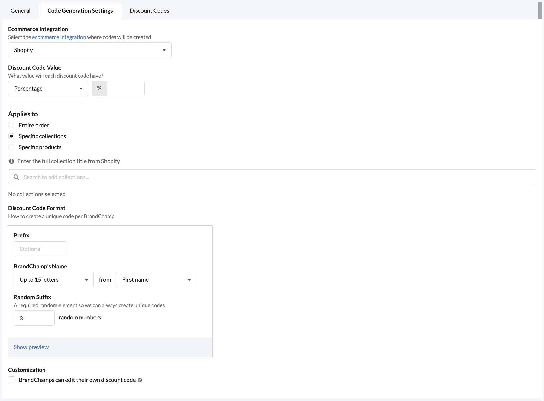This screenshot has width=544, height=401.
Task: Click the info icon beside collection title hint
Action: [11, 161]
